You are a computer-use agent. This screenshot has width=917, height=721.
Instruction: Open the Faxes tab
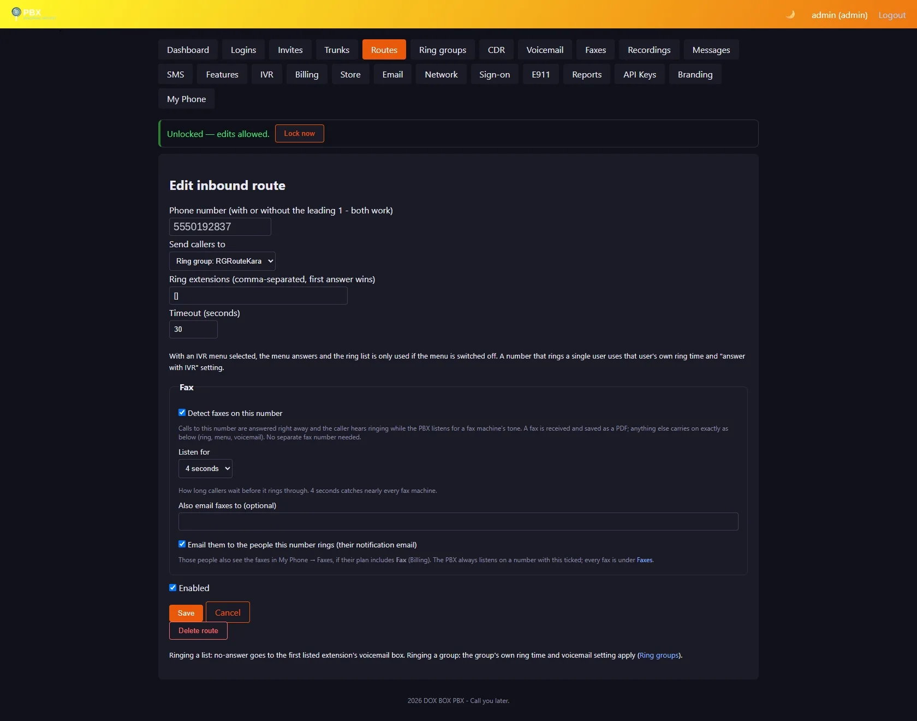pyautogui.click(x=596, y=50)
